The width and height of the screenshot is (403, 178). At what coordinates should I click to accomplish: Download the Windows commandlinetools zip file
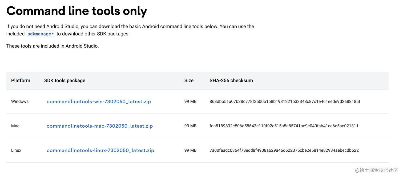point(99,102)
